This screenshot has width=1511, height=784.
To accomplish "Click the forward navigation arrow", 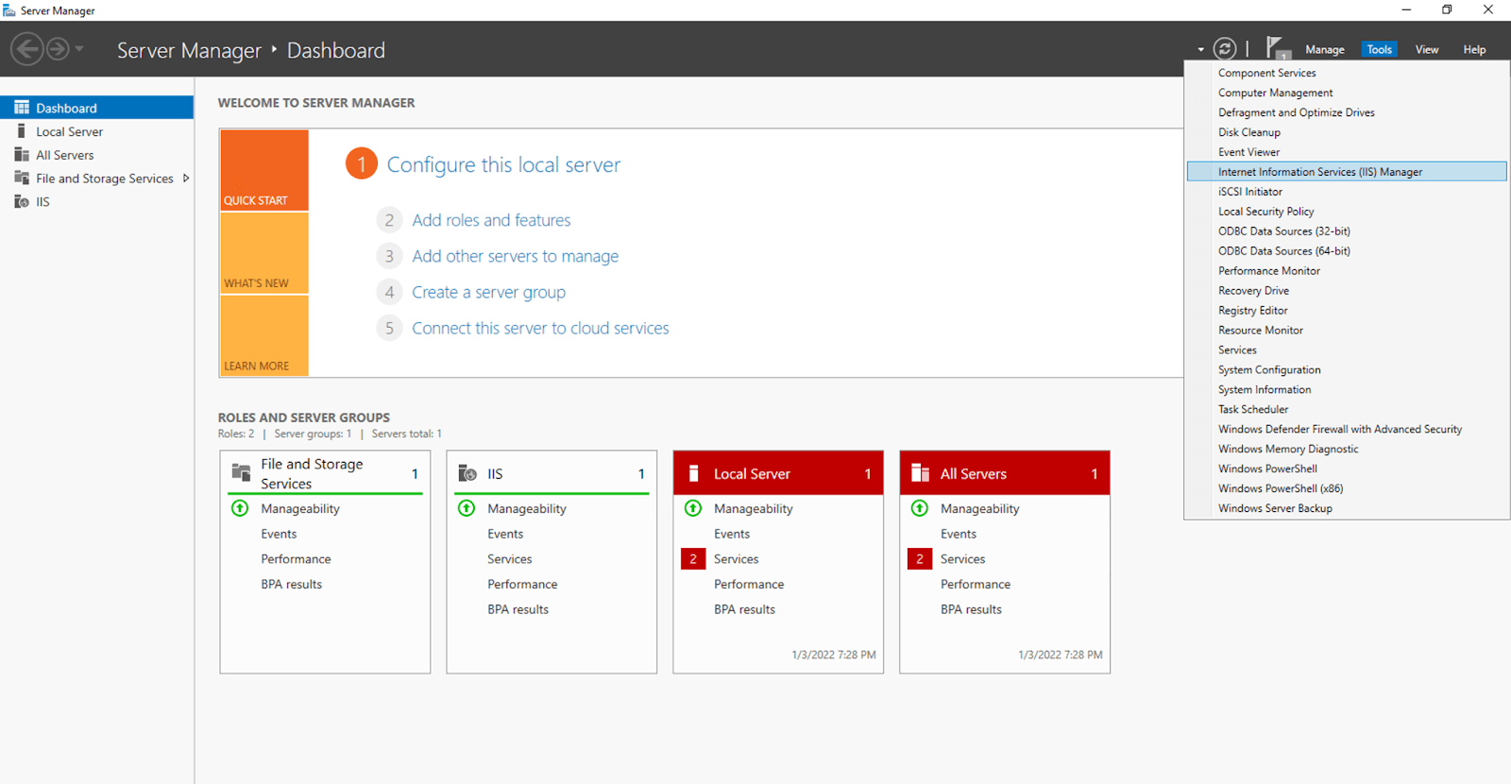I will click(x=58, y=48).
